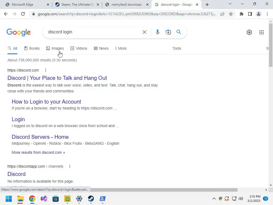Open the Login sitelink
The image size is (273, 205).
18,119
